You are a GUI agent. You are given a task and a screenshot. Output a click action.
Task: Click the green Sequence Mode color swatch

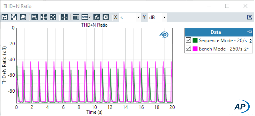click(x=195, y=40)
